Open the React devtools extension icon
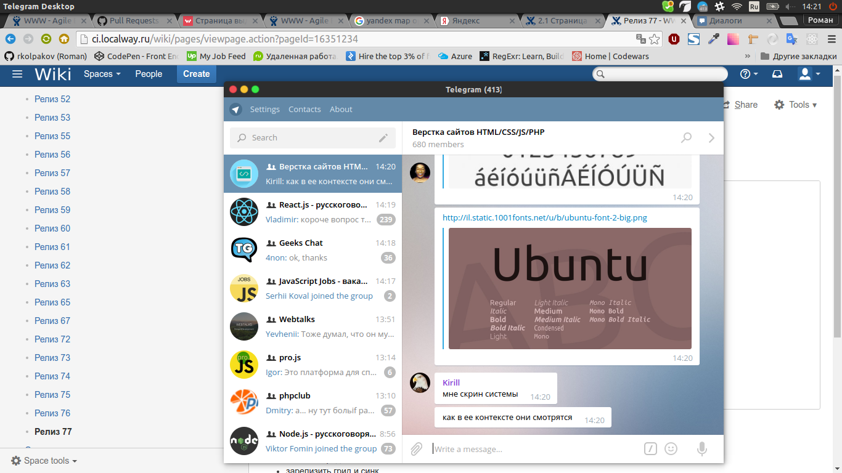842x473 pixels. [812, 39]
